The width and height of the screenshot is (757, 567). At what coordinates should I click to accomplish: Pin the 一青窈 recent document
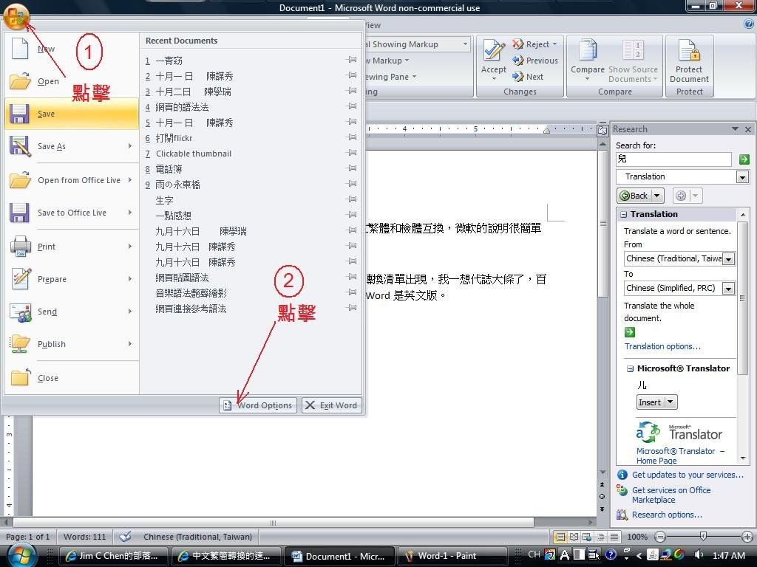click(x=352, y=60)
